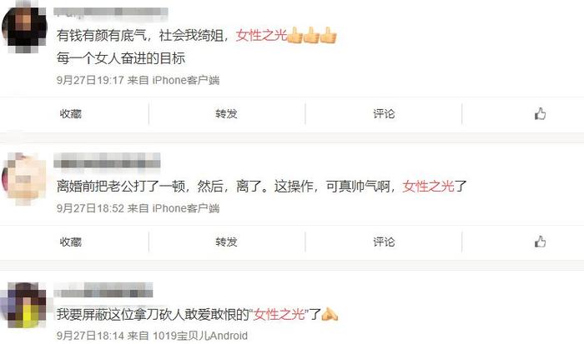The image size is (584, 344).
Task: Click 转发 under the second comment
Action: coord(226,242)
